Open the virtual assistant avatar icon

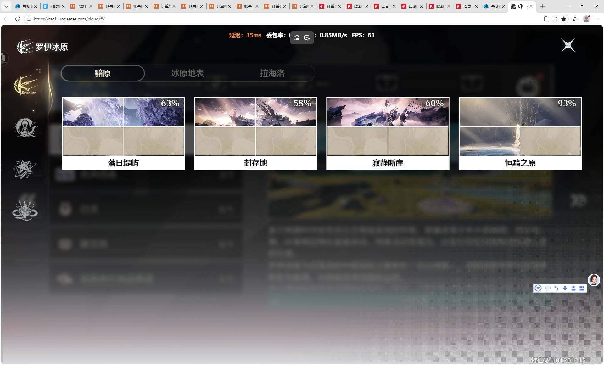(594, 280)
